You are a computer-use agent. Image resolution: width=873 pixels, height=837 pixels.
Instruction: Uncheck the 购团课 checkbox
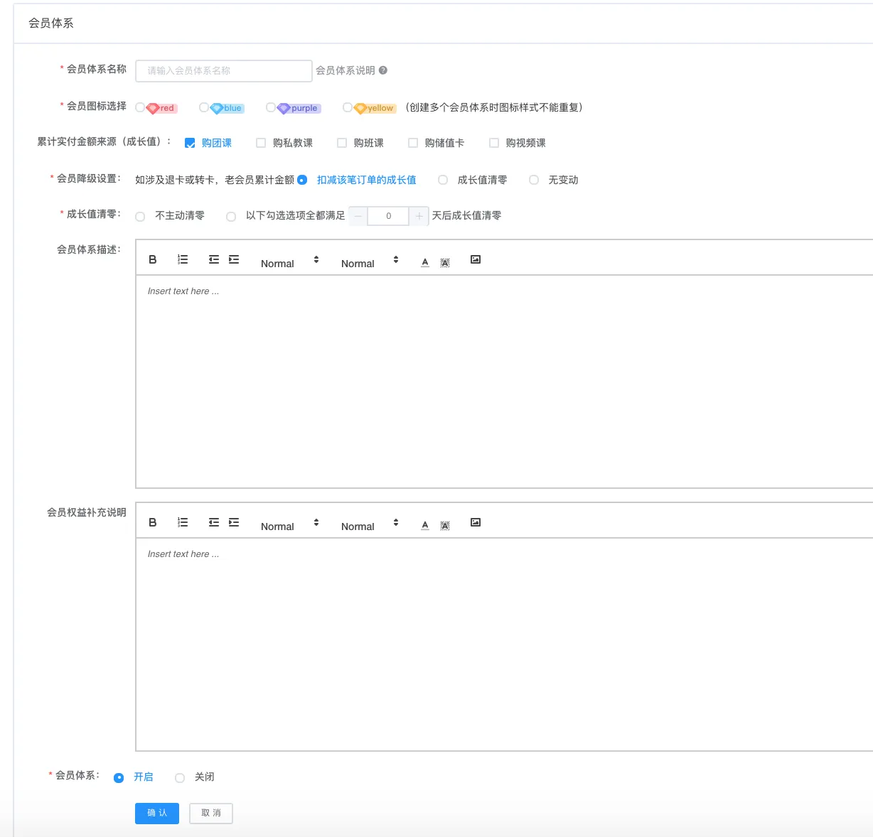click(190, 144)
